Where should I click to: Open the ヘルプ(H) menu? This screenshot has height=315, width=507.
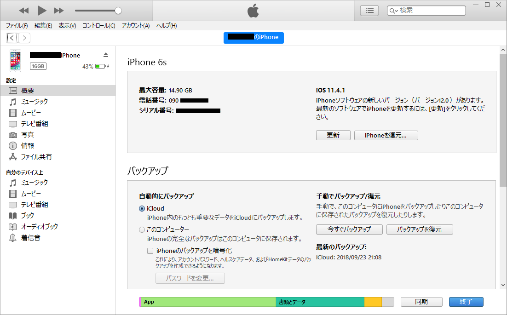[x=167, y=26]
